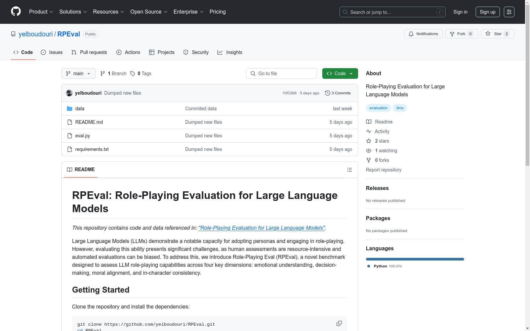Image resolution: width=530 pixels, height=331 pixels.
Task: Star the RPEval repository
Action: point(498,34)
